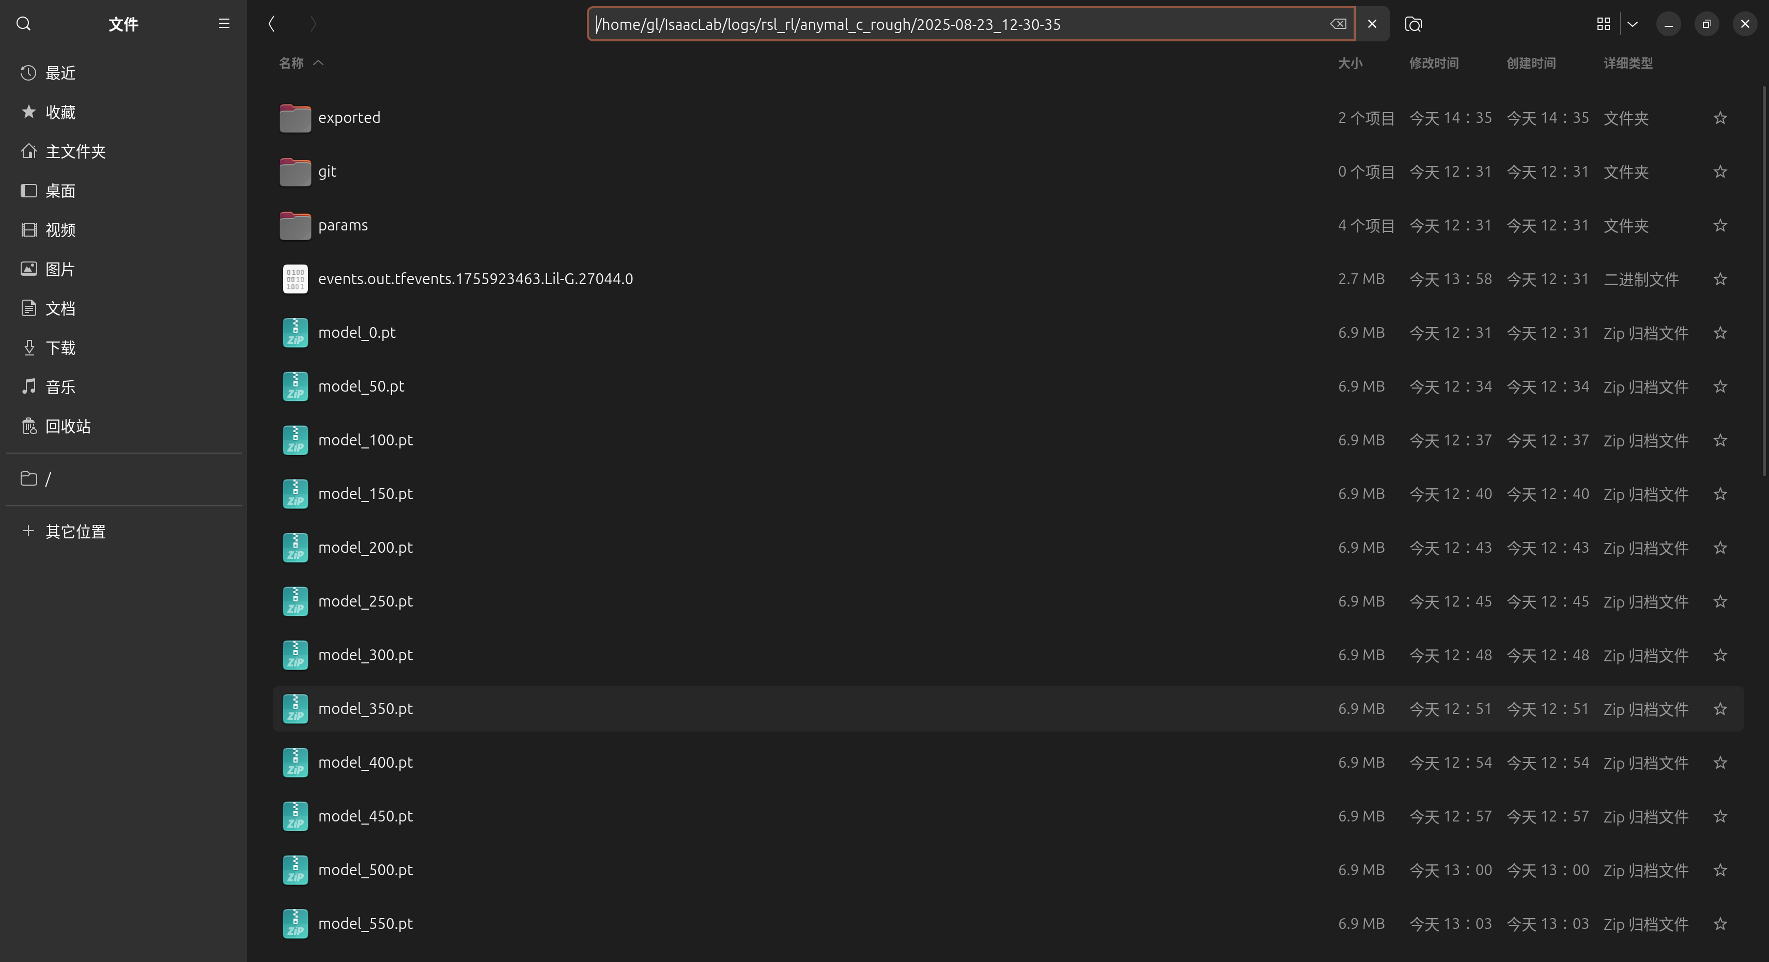Viewport: 1769px width, 962px height.
Task: Open the view options chevron dropdown
Action: (1632, 23)
